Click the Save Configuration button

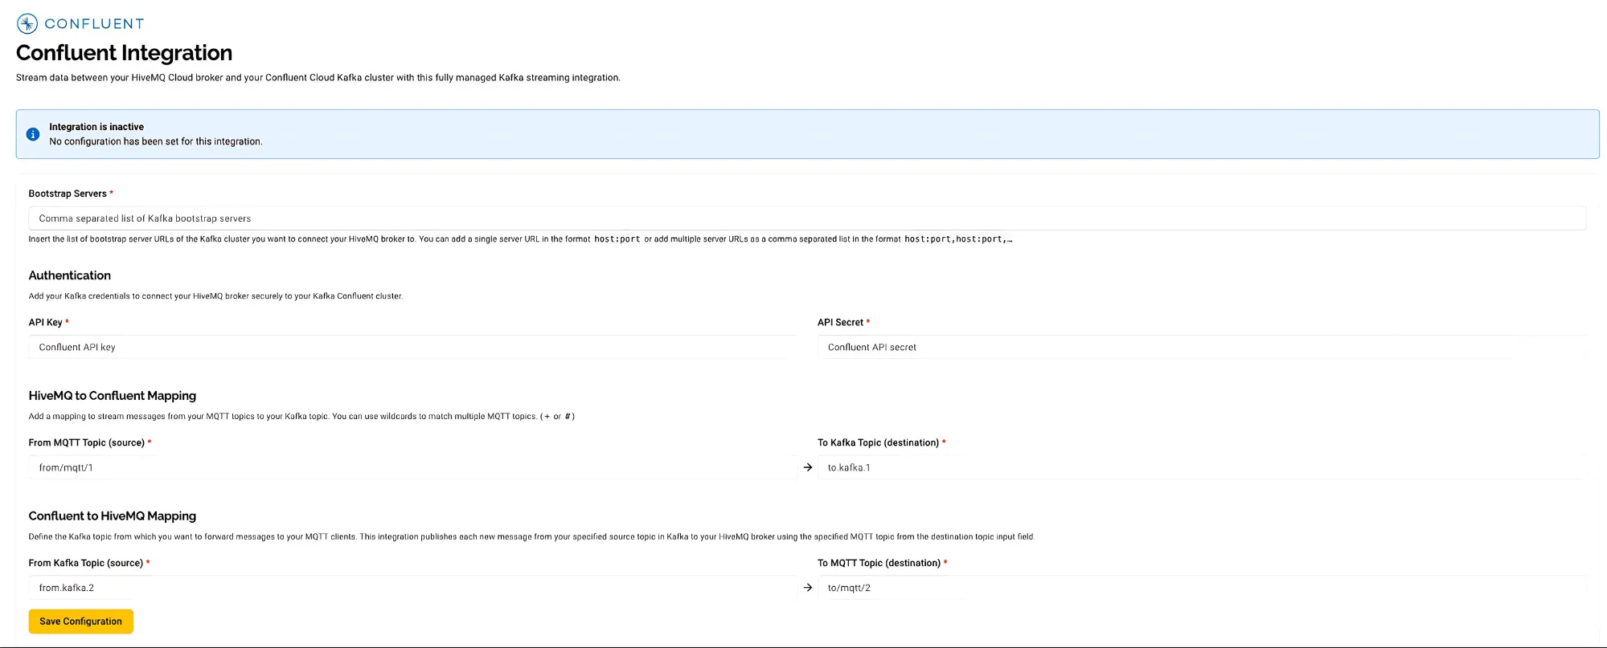click(81, 622)
